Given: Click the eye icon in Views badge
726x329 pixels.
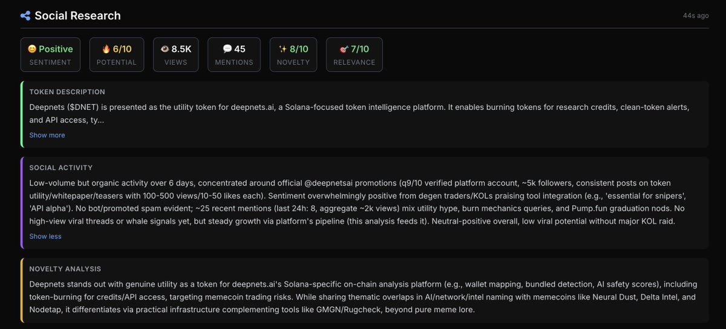Looking at the screenshot, I should click(x=164, y=49).
